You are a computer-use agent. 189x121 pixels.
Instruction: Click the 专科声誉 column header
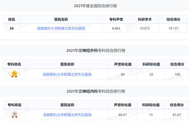[x=116, y=19]
